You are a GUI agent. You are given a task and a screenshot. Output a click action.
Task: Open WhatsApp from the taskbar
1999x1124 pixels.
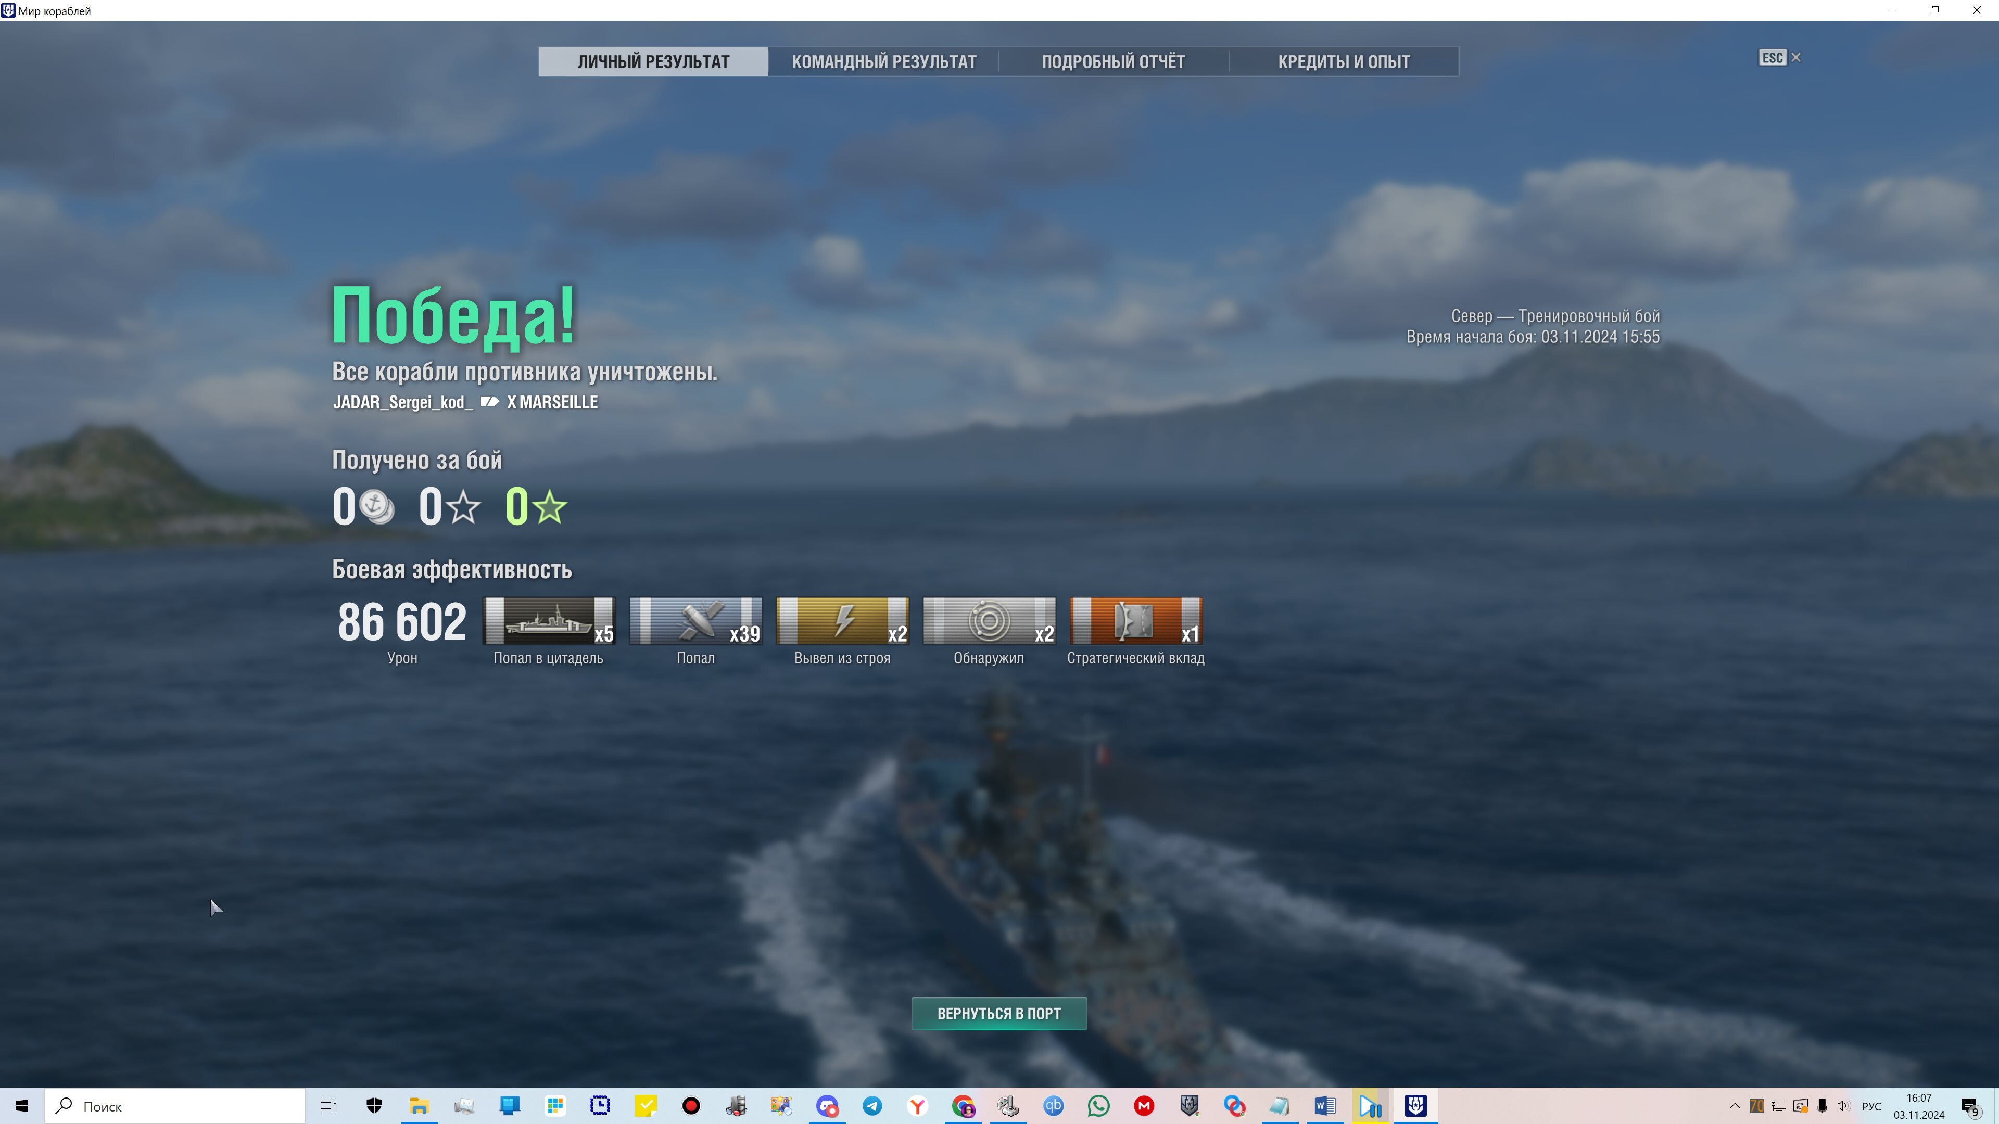(x=1099, y=1106)
